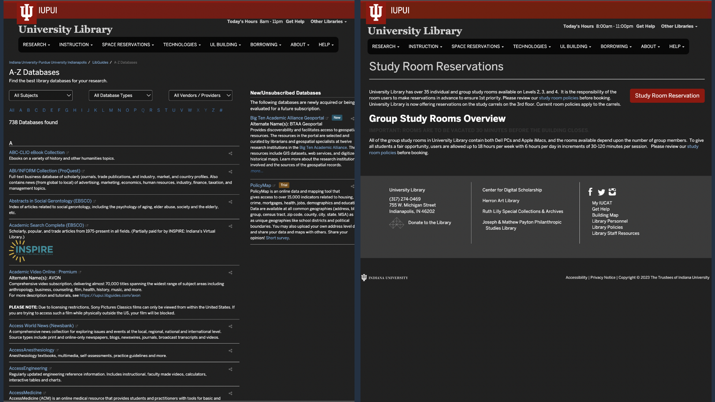Image resolution: width=715 pixels, height=402 pixels.
Task: Click the INSPIRE logo image
Action: 31,251
